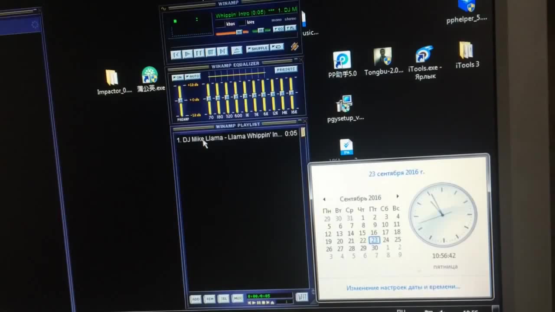The image size is (555, 312).
Task: Open the iTools 3 folder icon
Action: (x=466, y=51)
